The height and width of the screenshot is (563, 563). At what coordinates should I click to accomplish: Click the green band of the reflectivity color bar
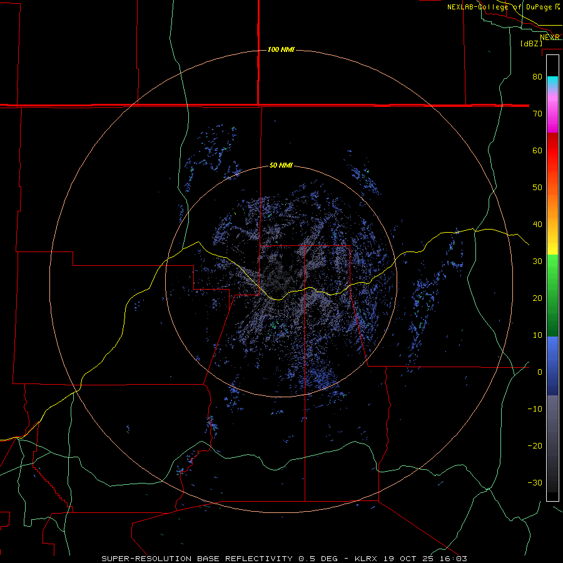pyautogui.click(x=552, y=295)
